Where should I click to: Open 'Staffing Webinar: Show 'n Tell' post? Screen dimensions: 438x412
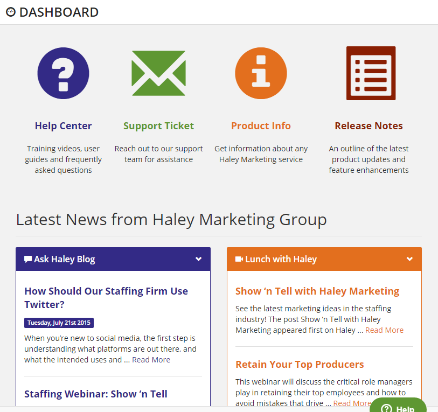(96, 394)
